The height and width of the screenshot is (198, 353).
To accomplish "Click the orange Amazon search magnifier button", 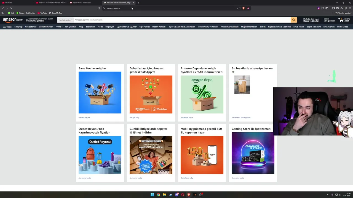I will coord(294,20).
